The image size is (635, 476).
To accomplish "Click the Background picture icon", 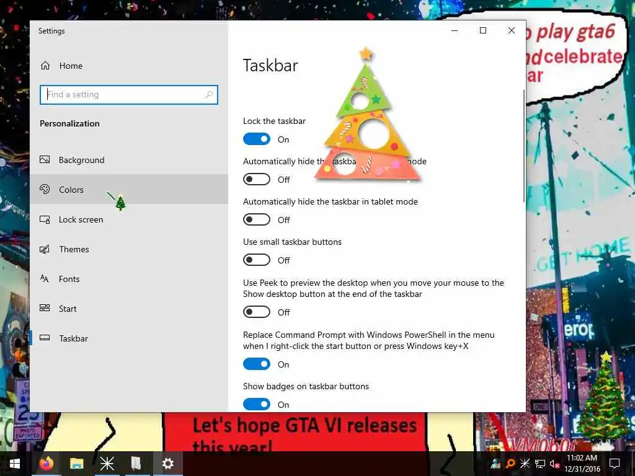I will coord(45,159).
